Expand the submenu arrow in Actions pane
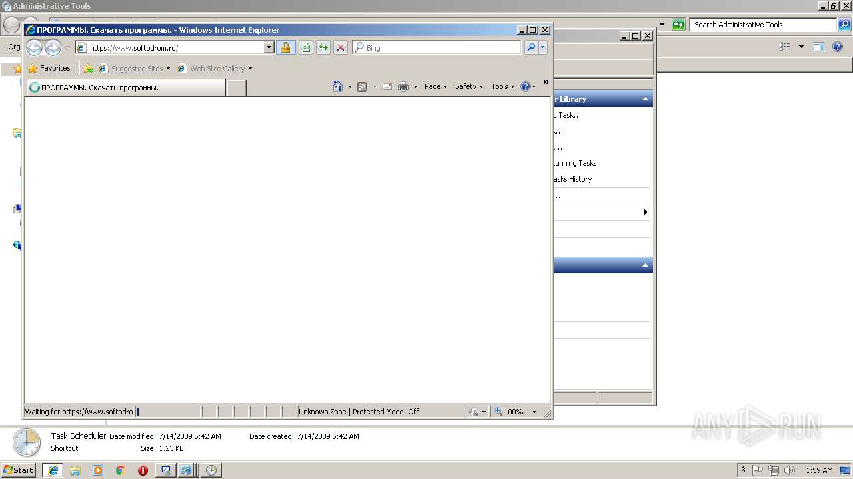Image resolution: width=853 pixels, height=479 pixels. 645,212
